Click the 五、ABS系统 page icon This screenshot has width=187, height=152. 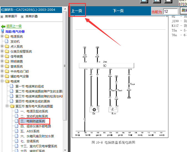[x=17, y=131]
